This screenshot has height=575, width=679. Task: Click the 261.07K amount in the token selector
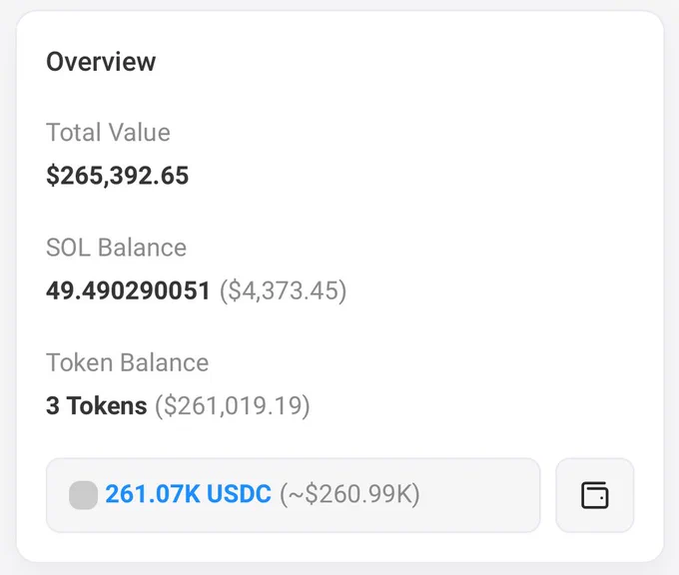(153, 494)
